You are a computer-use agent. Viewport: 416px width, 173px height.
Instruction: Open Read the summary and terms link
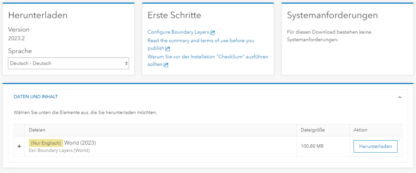coord(200,44)
